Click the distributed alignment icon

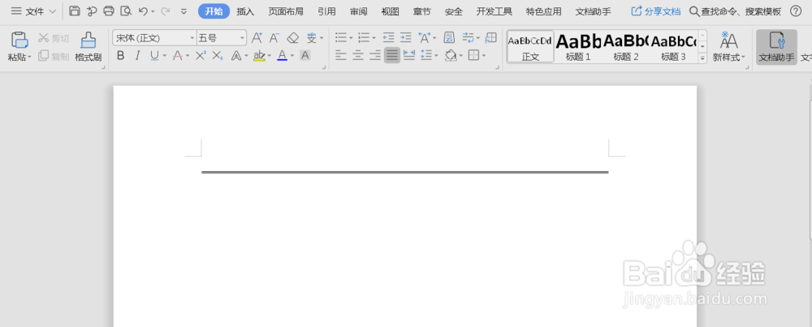tap(409, 55)
